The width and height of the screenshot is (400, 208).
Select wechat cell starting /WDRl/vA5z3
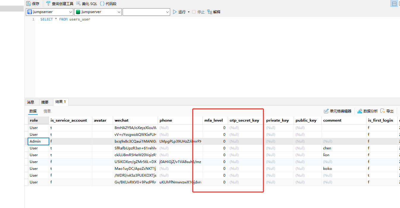135,175
